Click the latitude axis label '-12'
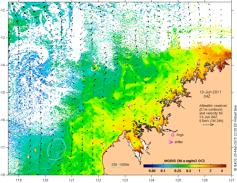This screenshot has width=237, height=183. (3, 10)
